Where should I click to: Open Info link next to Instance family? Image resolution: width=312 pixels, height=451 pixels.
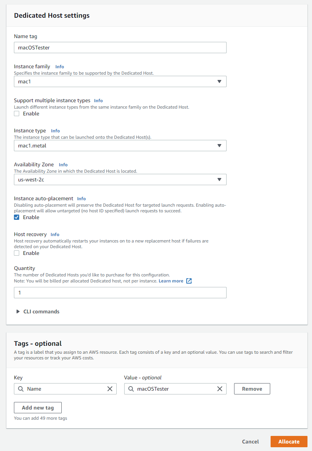click(59, 67)
